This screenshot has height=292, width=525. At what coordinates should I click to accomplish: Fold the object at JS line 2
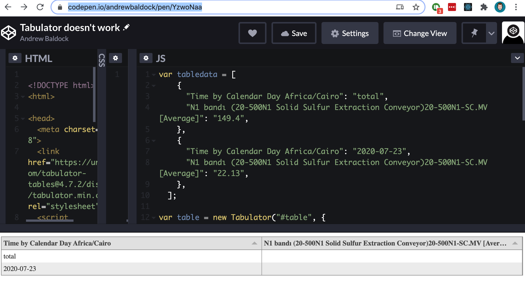(x=154, y=86)
